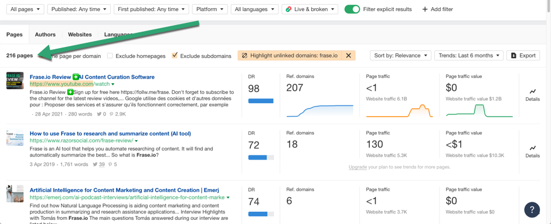
Task: Switch to the Websites tab
Action: (x=80, y=35)
